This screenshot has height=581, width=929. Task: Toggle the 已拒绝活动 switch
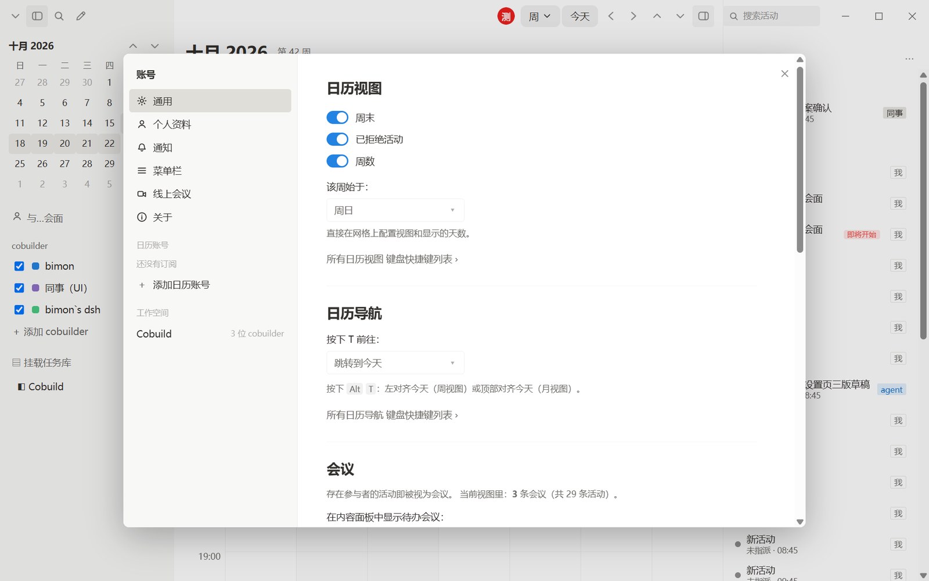pyautogui.click(x=337, y=139)
